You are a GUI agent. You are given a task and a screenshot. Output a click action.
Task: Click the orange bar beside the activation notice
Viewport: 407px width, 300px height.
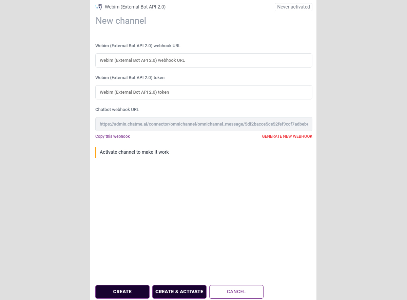coord(96,152)
